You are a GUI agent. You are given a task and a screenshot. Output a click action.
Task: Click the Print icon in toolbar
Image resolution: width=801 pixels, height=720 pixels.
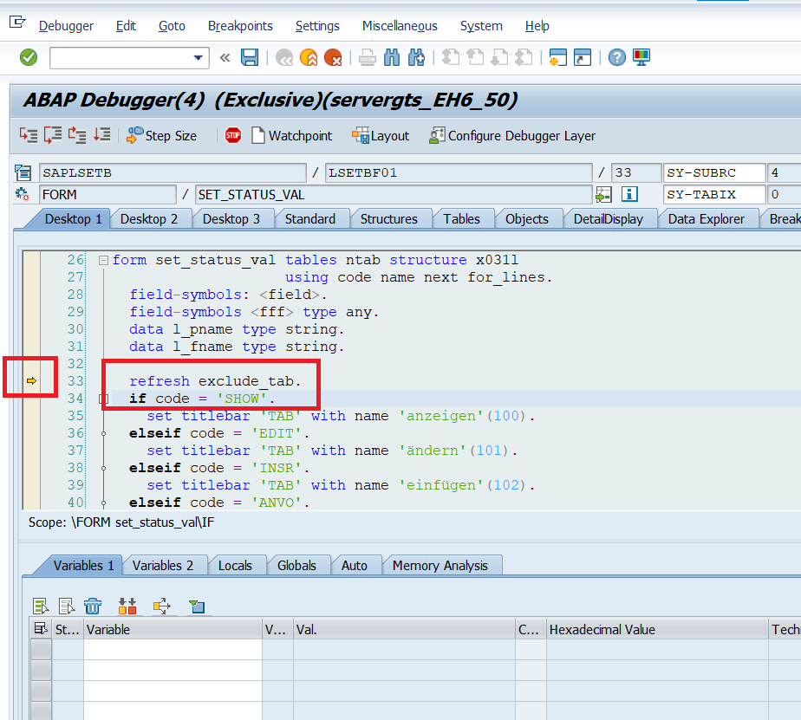[367, 58]
